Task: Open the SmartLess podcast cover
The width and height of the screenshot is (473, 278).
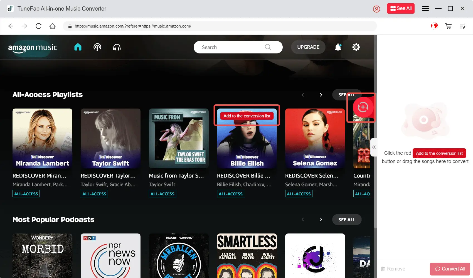Action: [x=247, y=256]
